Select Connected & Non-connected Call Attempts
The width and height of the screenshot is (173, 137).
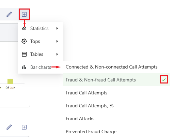(116, 67)
